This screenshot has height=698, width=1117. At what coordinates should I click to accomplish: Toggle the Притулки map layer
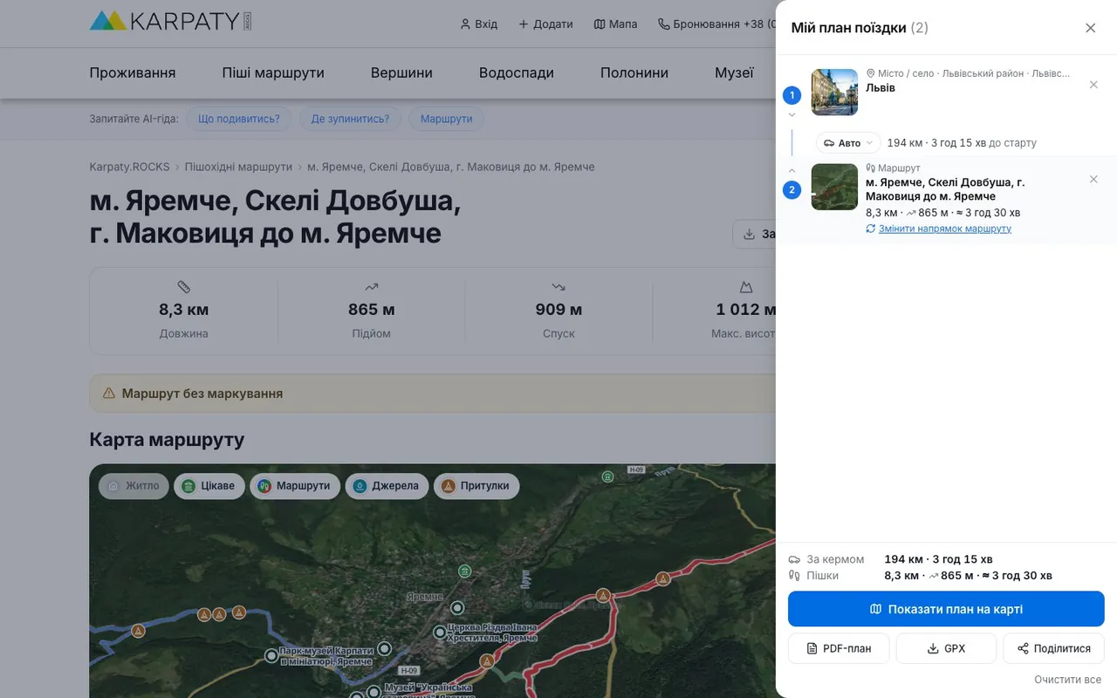coord(476,486)
